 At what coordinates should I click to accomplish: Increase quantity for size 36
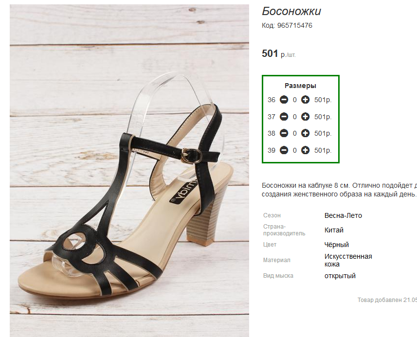click(x=305, y=100)
